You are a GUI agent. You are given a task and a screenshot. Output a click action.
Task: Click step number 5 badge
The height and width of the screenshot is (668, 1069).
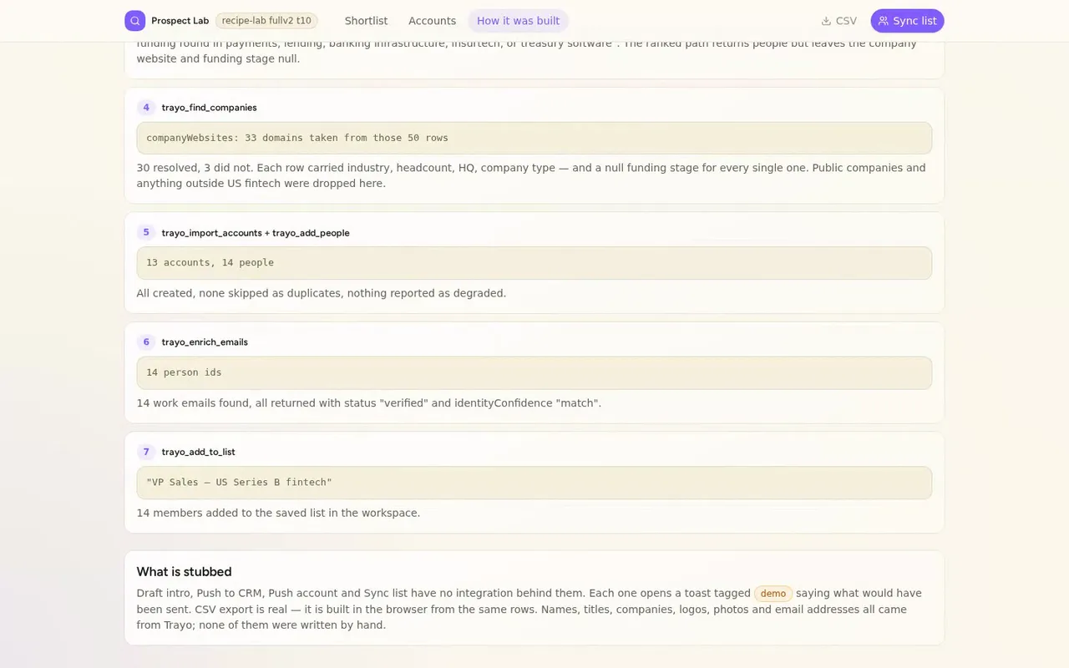coord(146,233)
